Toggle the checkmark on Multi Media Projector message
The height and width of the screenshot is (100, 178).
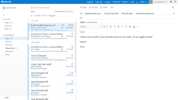(x=30, y=25)
